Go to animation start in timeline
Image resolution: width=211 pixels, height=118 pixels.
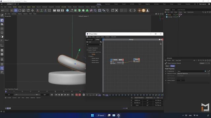coord(52,95)
